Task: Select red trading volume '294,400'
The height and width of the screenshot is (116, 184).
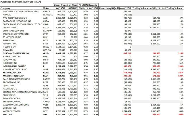Action: tap(156, 53)
